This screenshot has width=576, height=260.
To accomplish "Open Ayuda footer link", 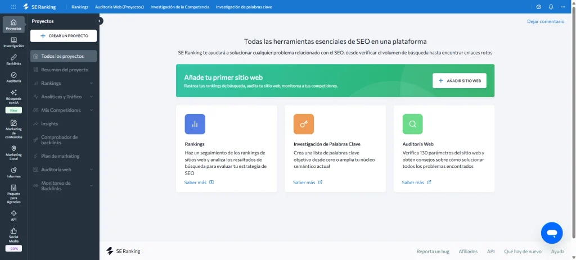I will (x=557, y=252).
